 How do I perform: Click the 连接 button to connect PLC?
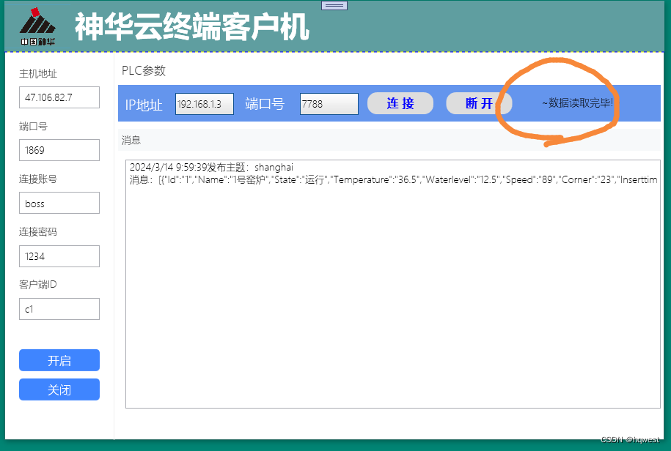coord(400,103)
